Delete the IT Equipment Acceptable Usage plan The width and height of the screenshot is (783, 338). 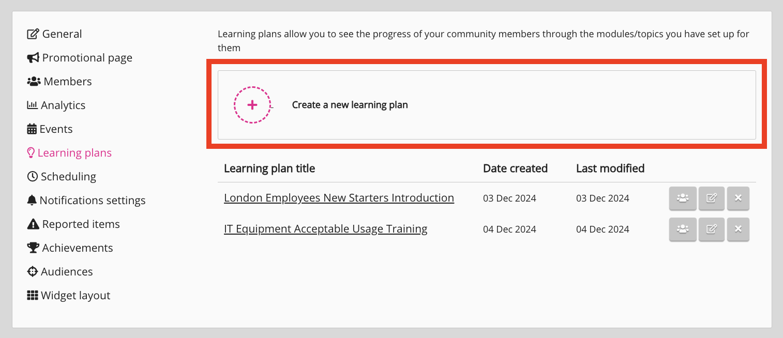point(738,229)
